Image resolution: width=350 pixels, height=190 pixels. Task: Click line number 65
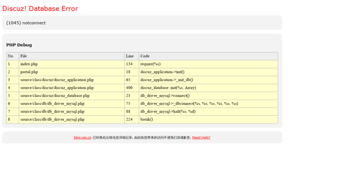(x=132, y=80)
